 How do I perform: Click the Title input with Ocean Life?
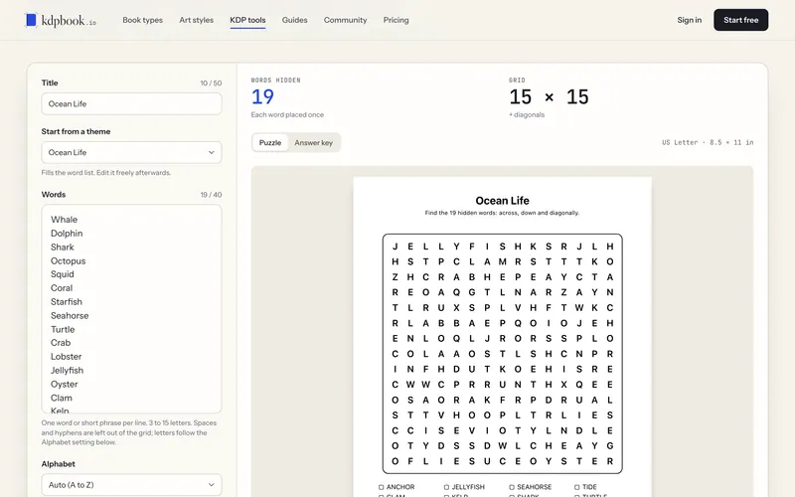[131, 103]
